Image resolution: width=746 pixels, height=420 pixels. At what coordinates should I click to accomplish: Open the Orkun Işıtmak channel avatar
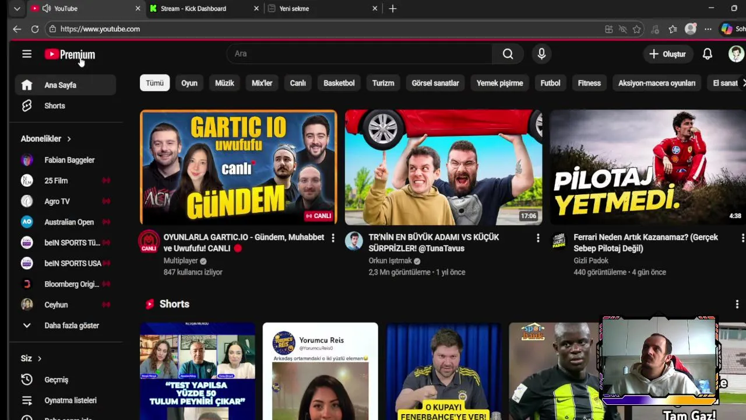354,241
